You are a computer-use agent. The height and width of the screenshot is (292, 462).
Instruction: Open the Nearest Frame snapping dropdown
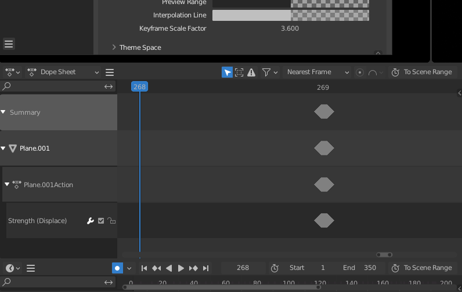pos(317,72)
